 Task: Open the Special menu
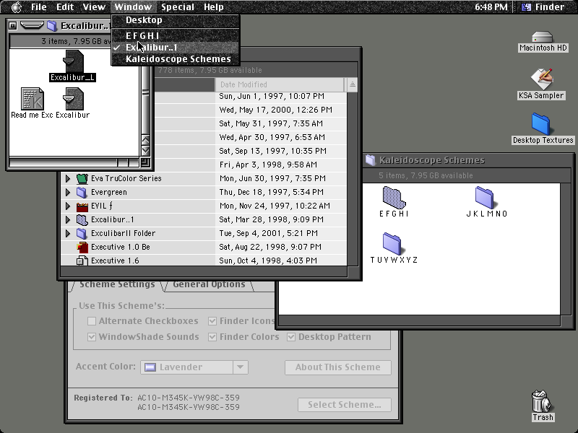tap(178, 7)
